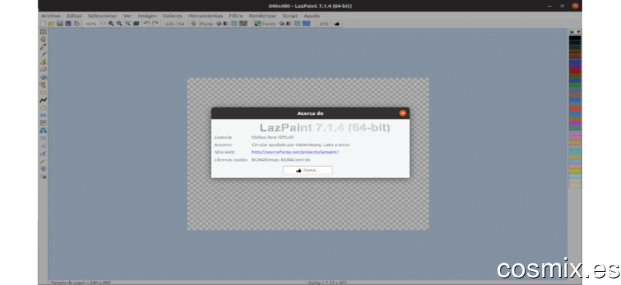The image size is (621, 285).
Task: Click the zoom in magnifier icon
Action: coord(111,24)
